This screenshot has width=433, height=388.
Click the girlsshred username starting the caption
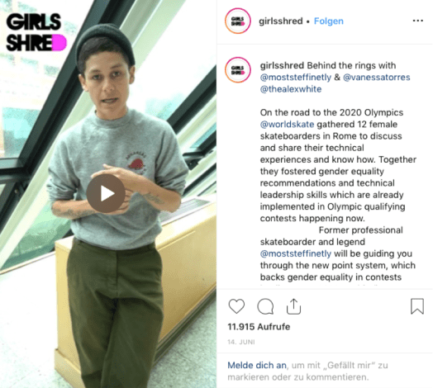[x=282, y=66]
